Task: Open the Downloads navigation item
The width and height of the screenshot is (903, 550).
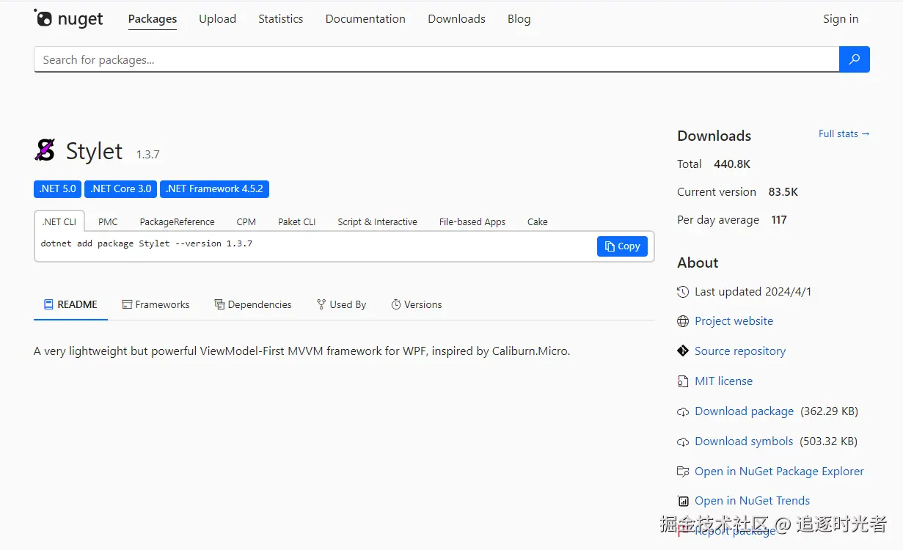Action: (456, 19)
